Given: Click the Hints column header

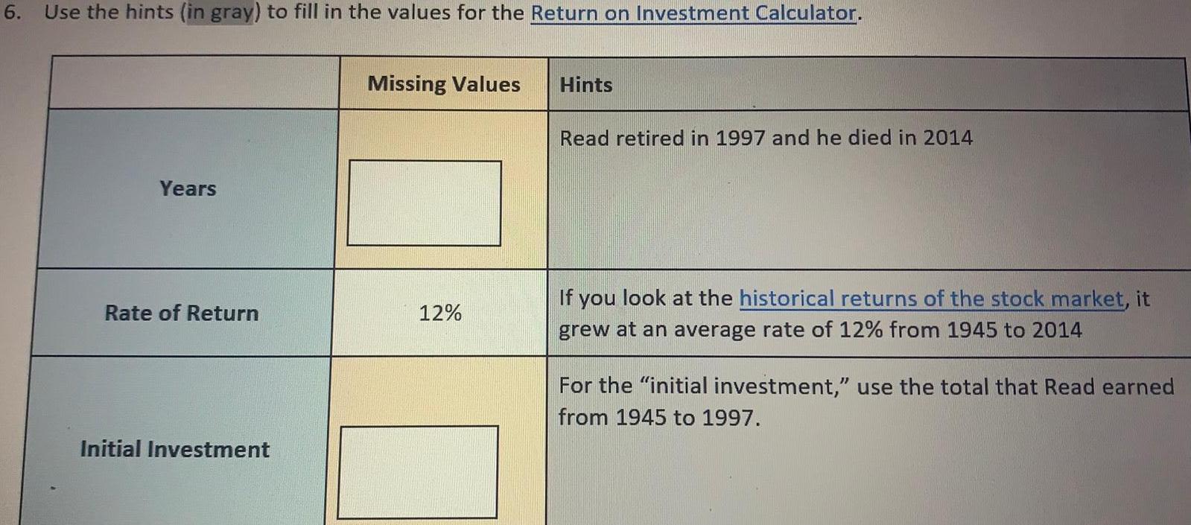Looking at the screenshot, I should [586, 85].
